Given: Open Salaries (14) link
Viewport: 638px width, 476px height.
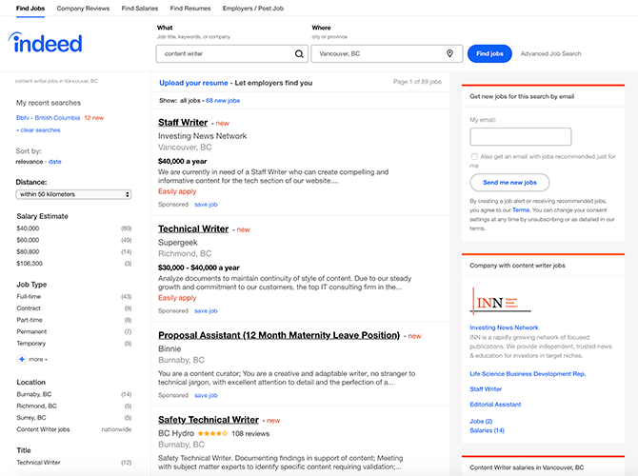Looking at the screenshot, I should tap(487, 431).
